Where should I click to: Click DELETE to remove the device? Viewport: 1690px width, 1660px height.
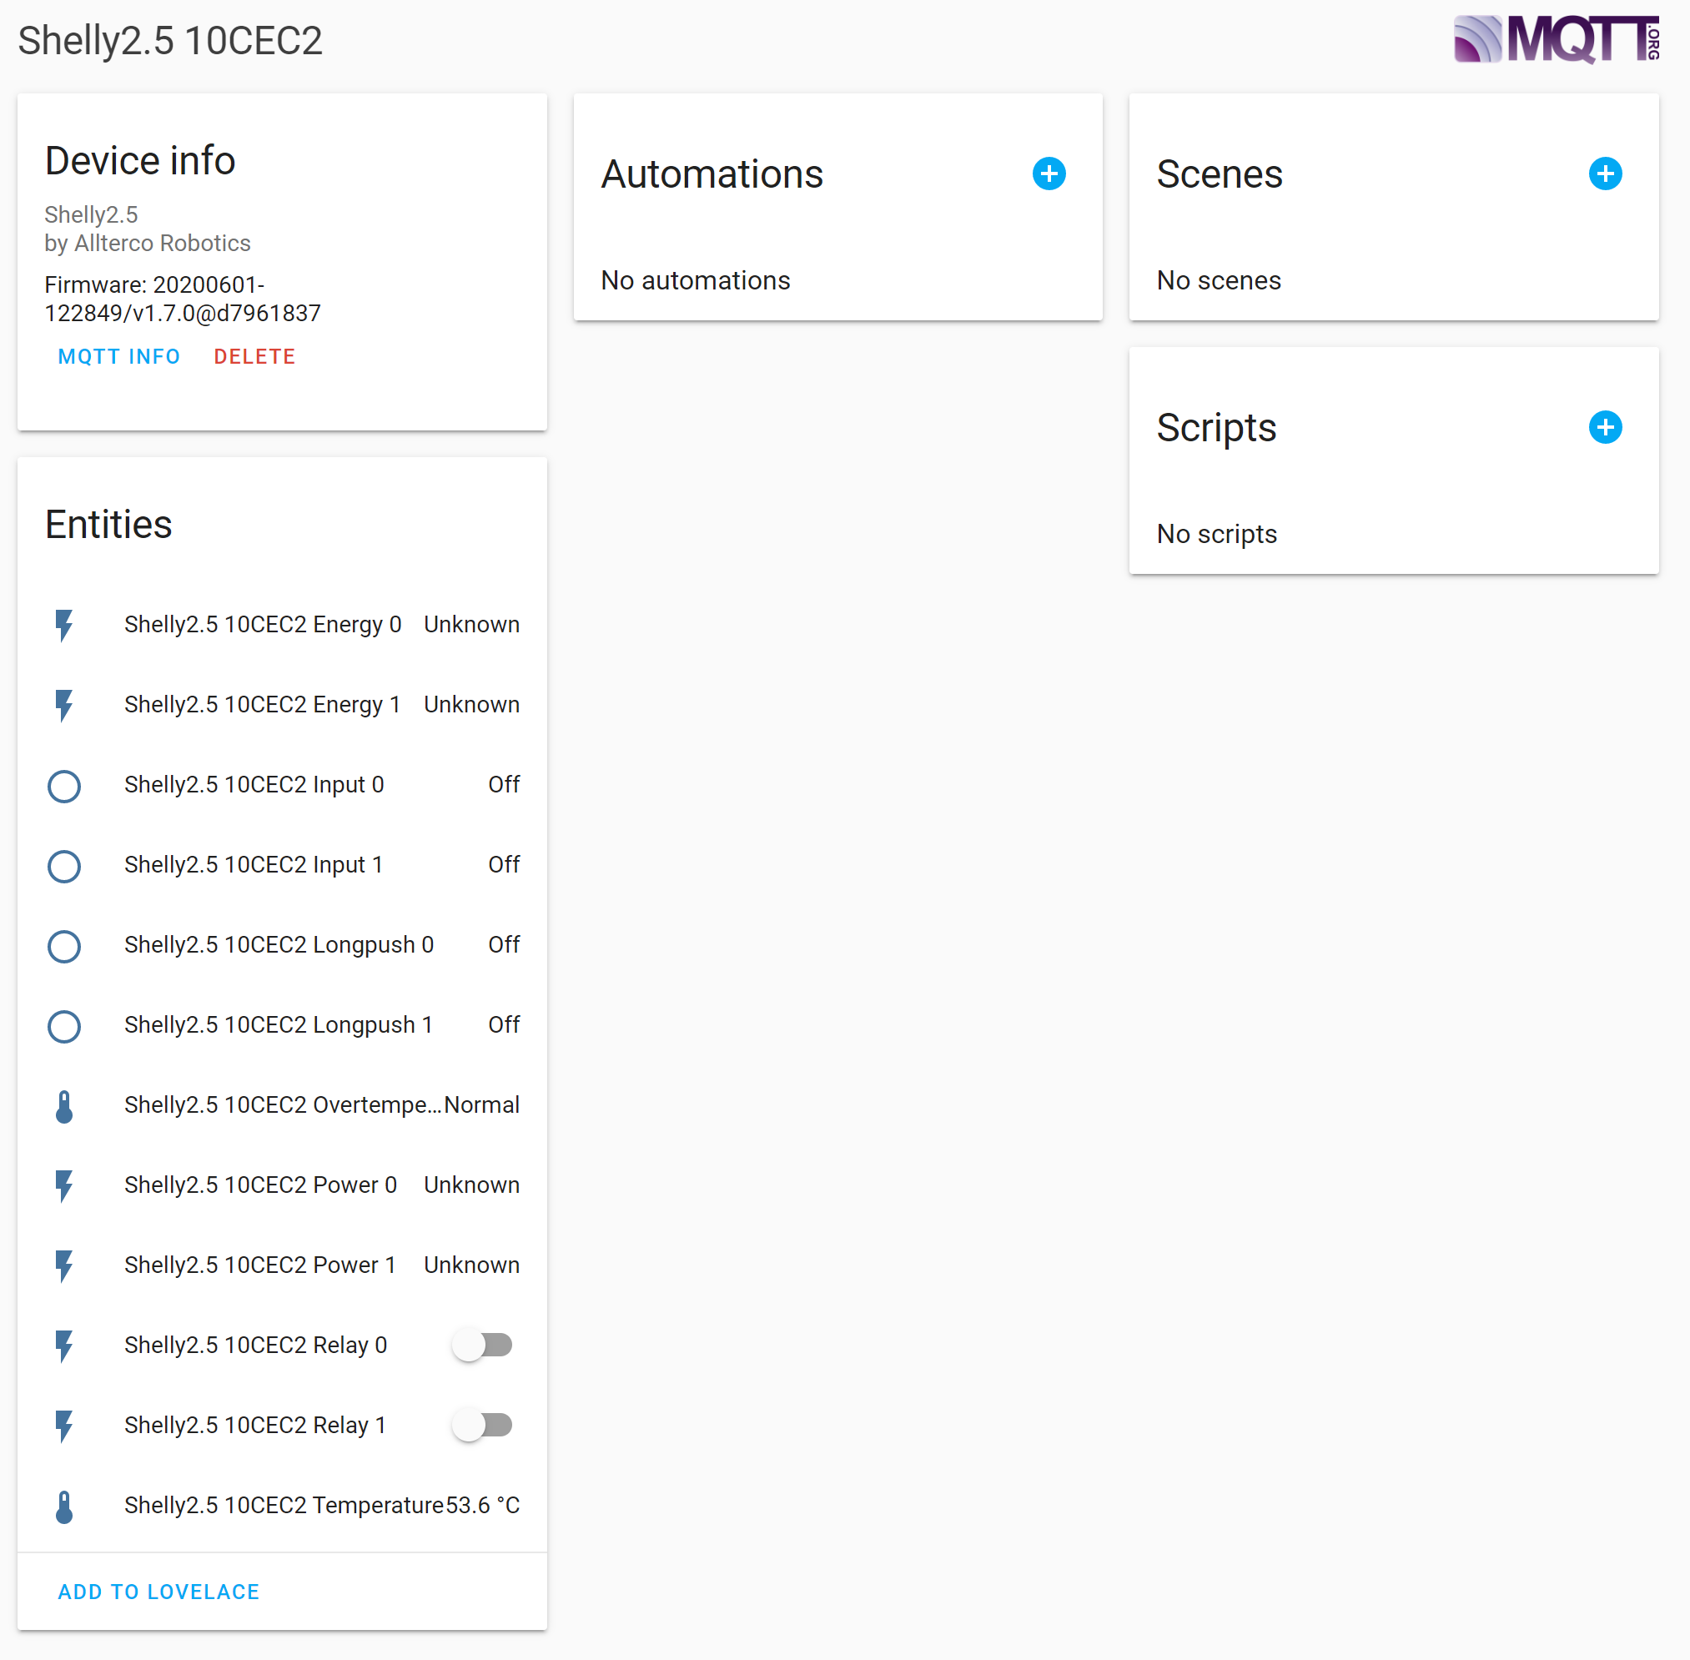254,356
